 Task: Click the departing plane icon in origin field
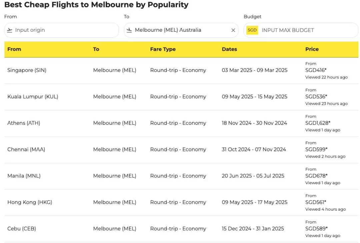[10, 30]
